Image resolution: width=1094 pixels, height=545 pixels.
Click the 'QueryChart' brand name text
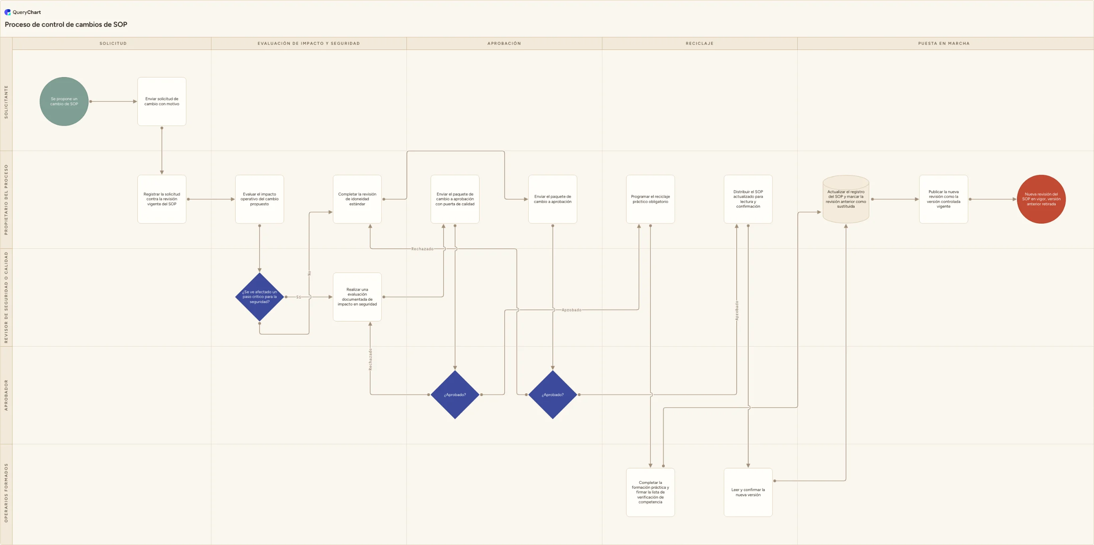[27, 12]
